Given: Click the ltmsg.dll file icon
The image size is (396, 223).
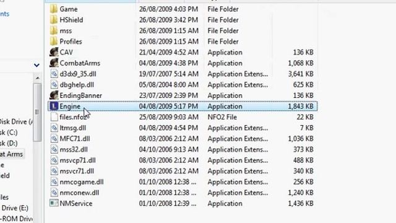Looking at the screenshot, I should pyautogui.click(x=54, y=128).
